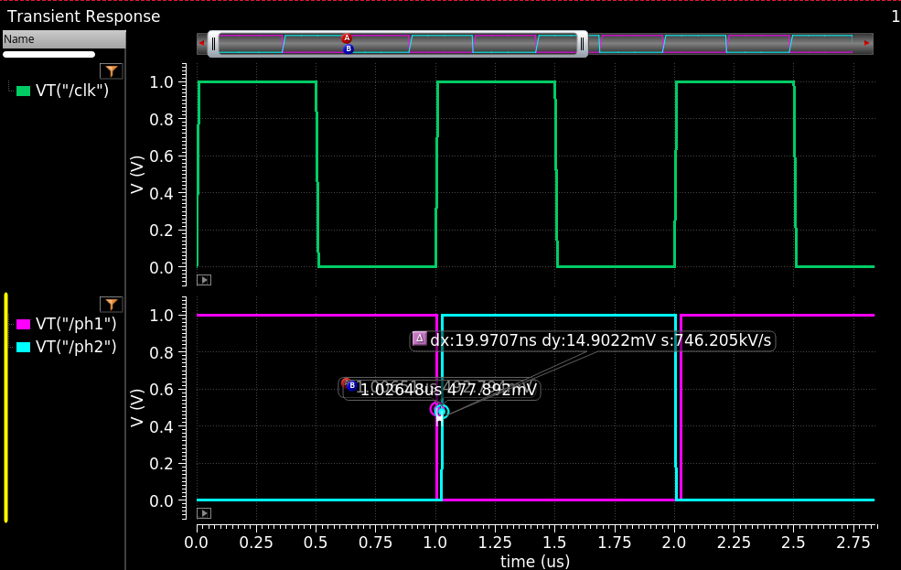Click play icon under the clk strip
The width and height of the screenshot is (901, 570).
coord(205,280)
